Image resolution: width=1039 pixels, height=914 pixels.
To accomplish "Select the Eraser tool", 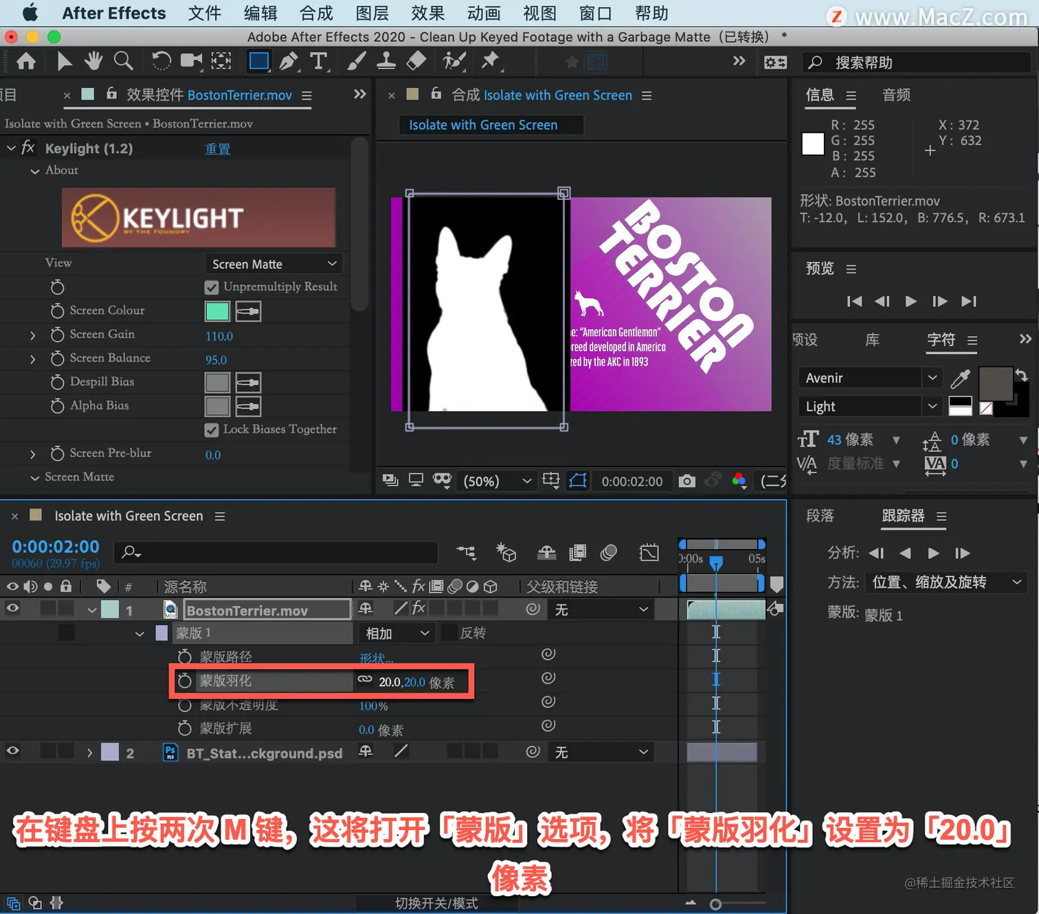I will (x=416, y=62).
